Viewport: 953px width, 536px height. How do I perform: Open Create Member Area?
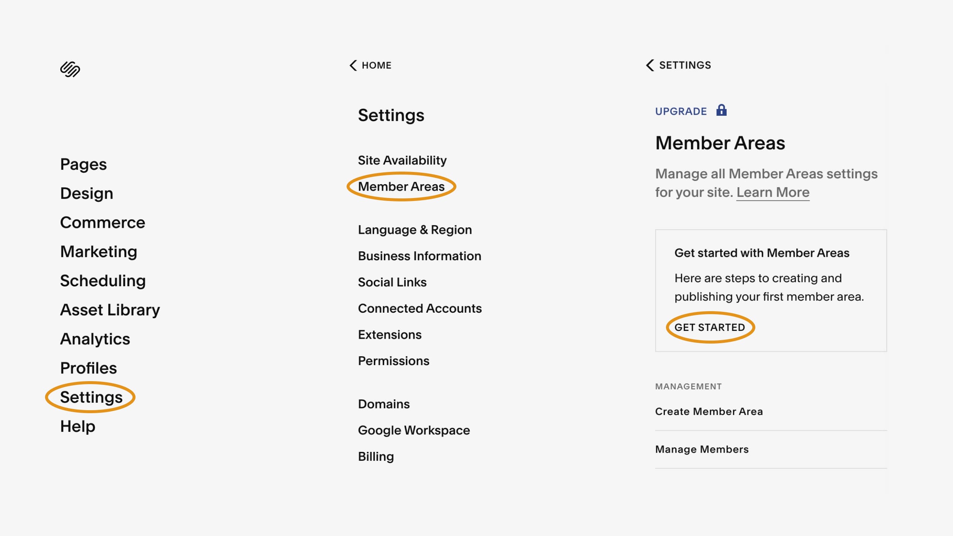709,411
